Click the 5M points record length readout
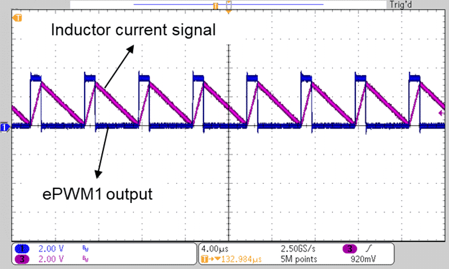449x269 pixels. 299,259
